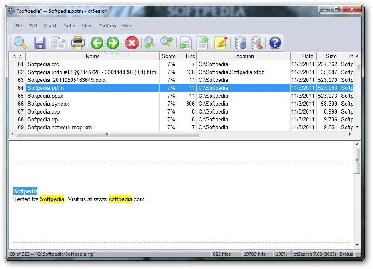Sort by the Hits column header
The width and height of the screenshot is (373, 269).
coord(187,56)
